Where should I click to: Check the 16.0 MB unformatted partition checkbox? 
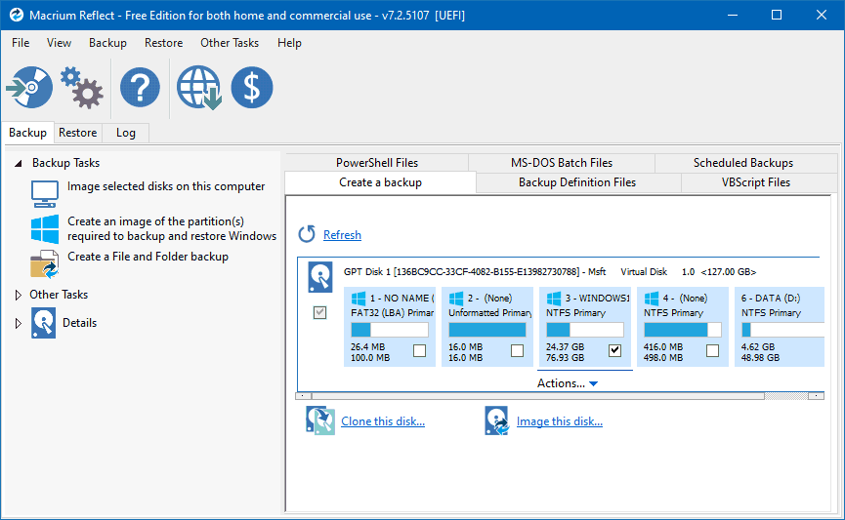(517, 351)
